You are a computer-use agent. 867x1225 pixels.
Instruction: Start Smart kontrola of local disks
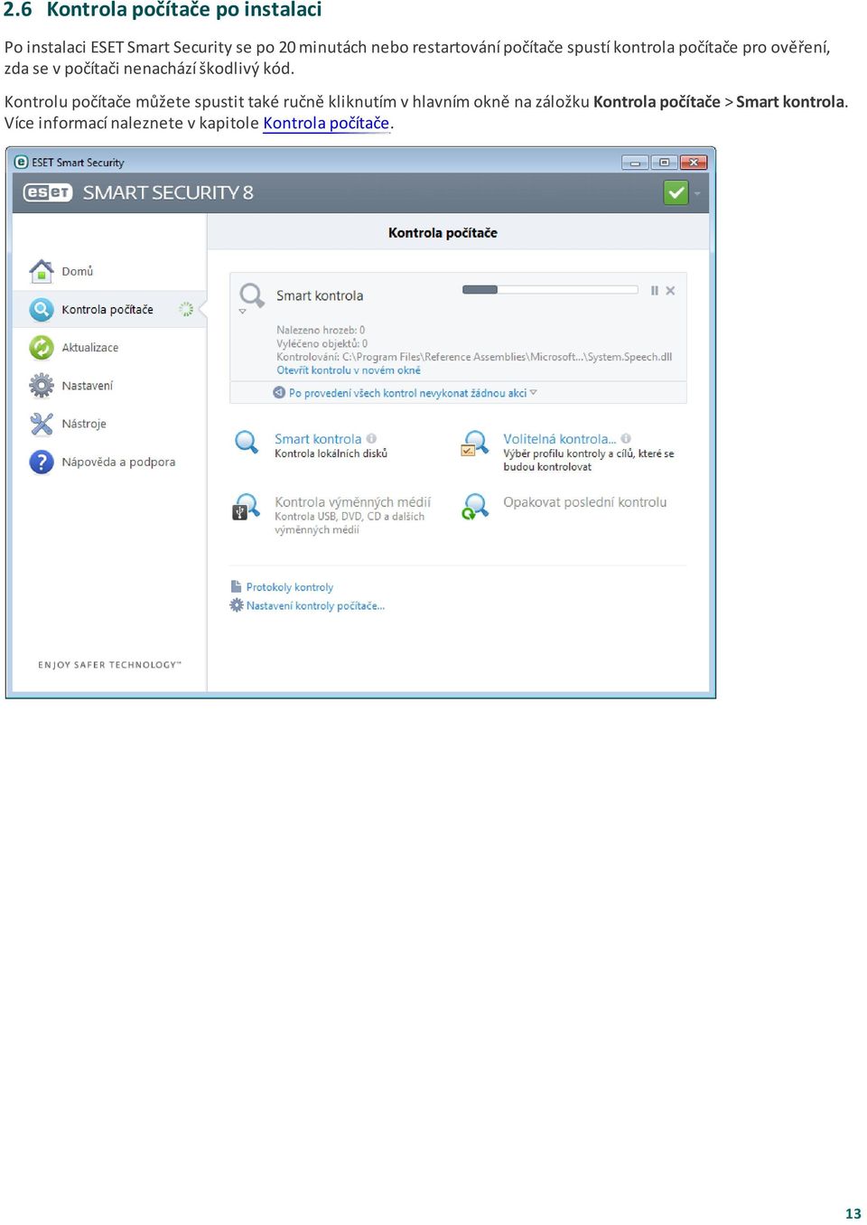coord(317,439)
